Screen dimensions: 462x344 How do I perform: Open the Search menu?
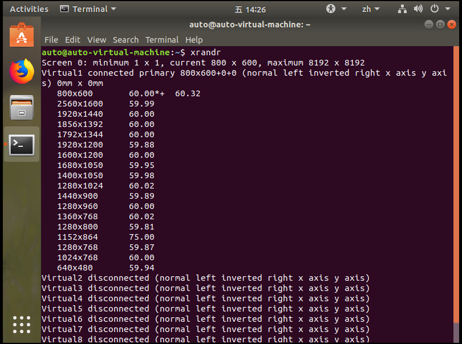tap(125, 40)
